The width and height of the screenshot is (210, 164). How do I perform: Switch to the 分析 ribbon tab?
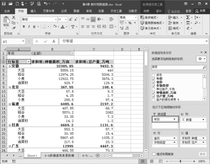tap(146, 11)
